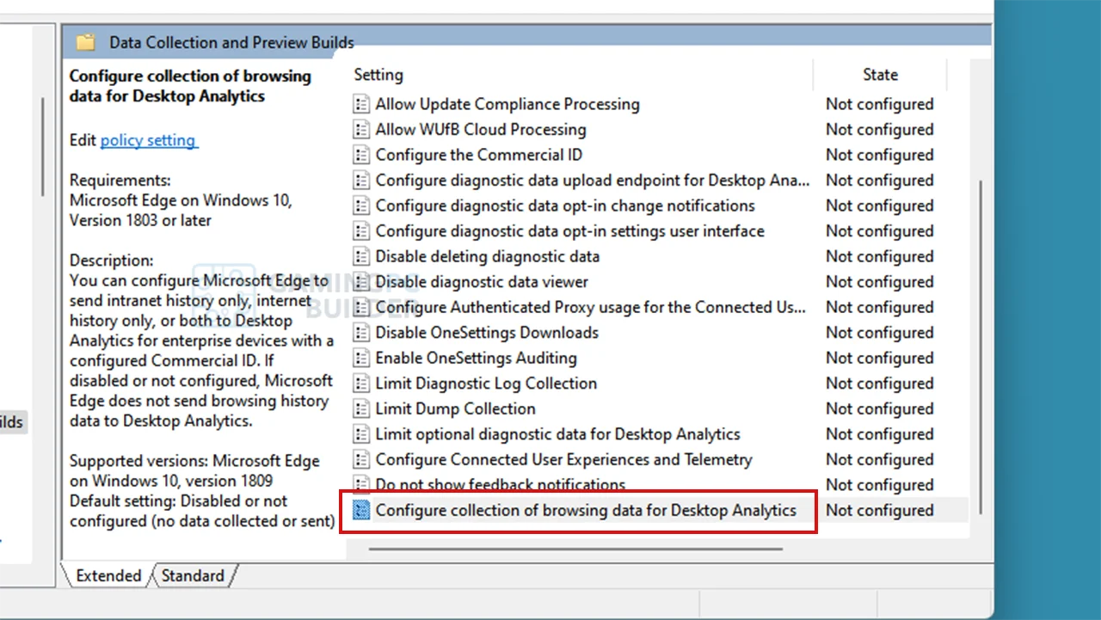Click icon of Allow Update Compliance Processing policy
Screen dimensions: 1101x620
point(361,104)
